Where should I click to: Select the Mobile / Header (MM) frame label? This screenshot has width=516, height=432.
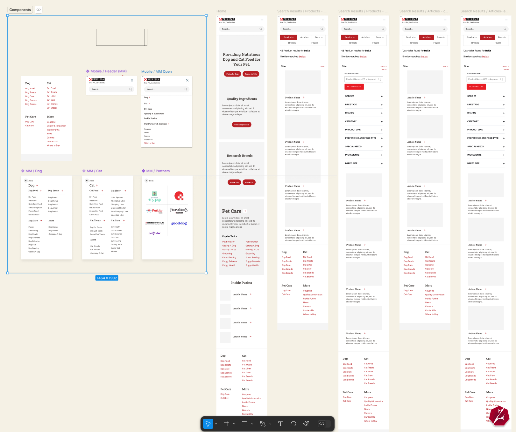106,71
